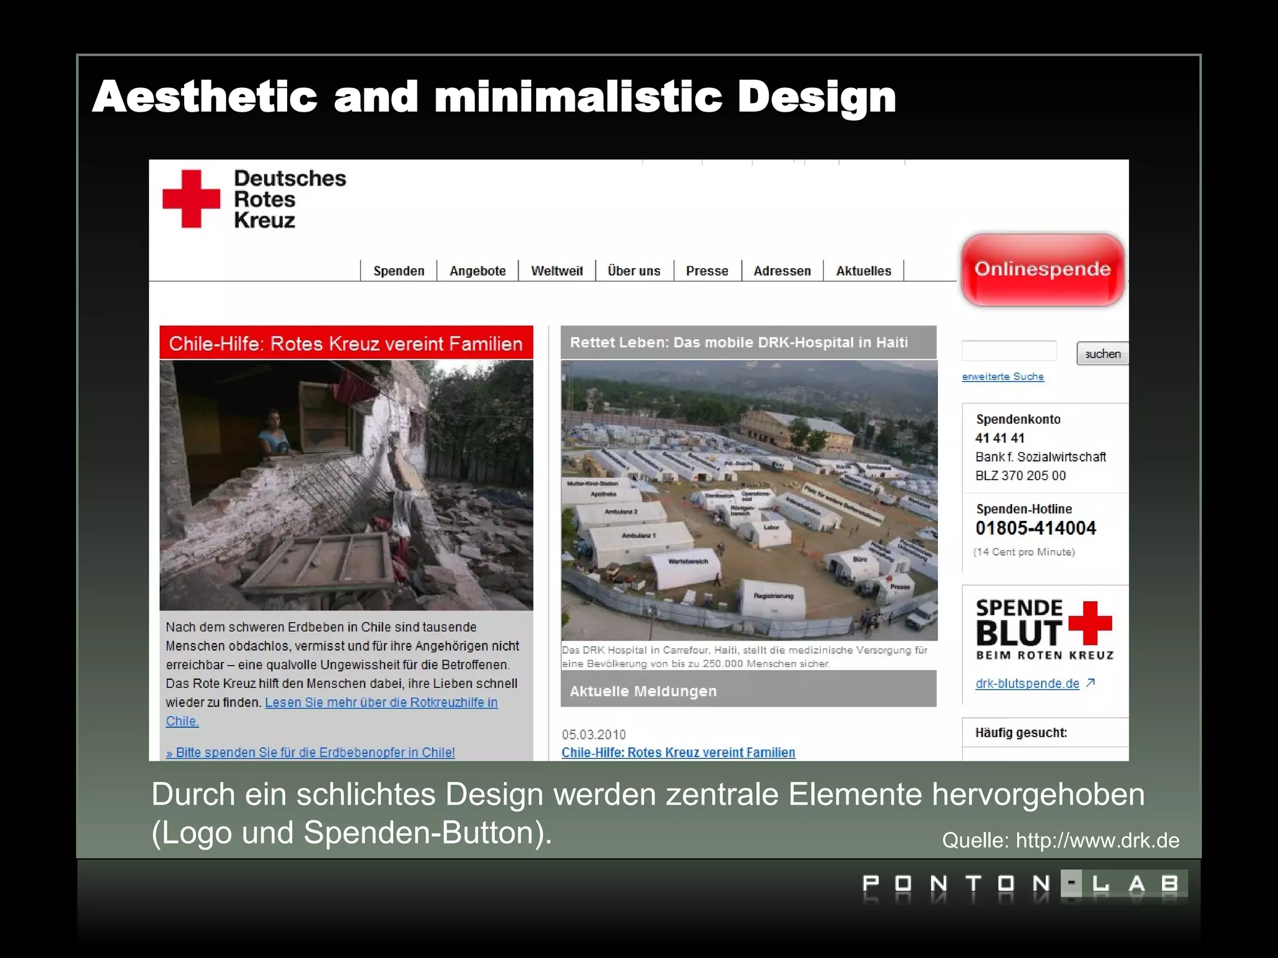Click the Chile earthquake rubble photo
This screenshot has width=1278, height=958.
346,485
